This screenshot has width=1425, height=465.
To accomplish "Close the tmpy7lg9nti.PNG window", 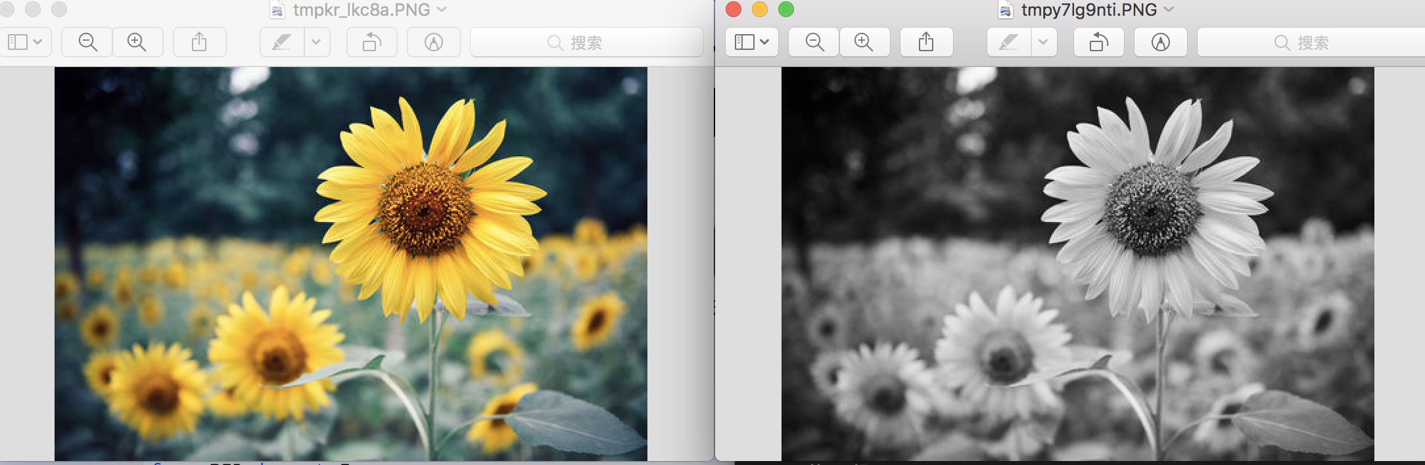I will pos(734,9).
